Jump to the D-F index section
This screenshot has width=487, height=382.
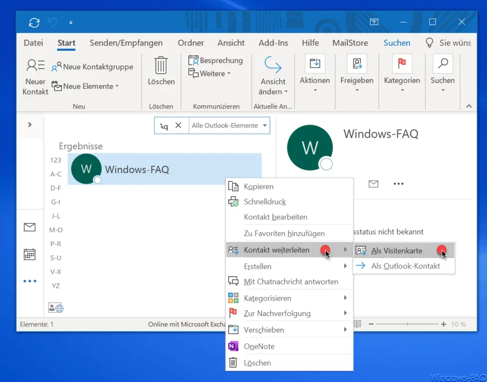click(x=56, y=188)
